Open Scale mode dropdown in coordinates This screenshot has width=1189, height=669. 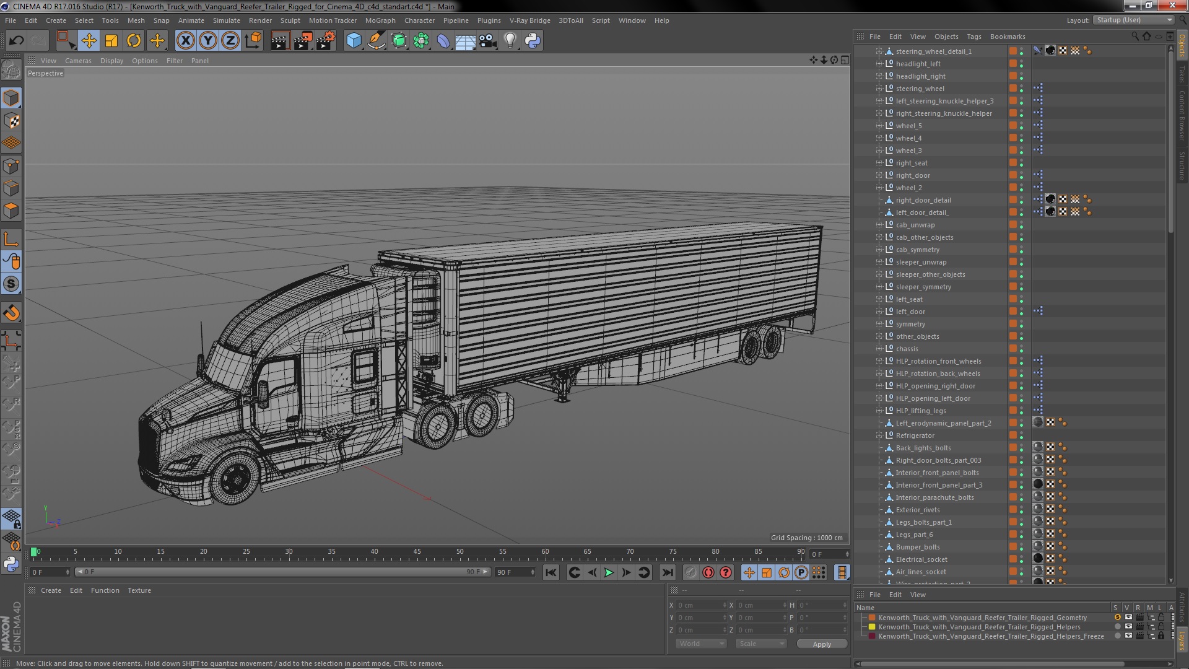761,644
